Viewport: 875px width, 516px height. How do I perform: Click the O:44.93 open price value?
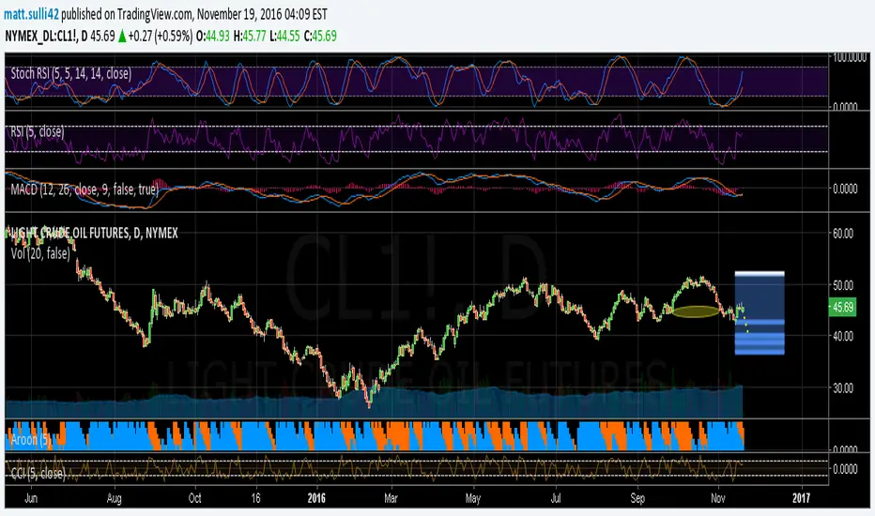[x=212, y=37]
